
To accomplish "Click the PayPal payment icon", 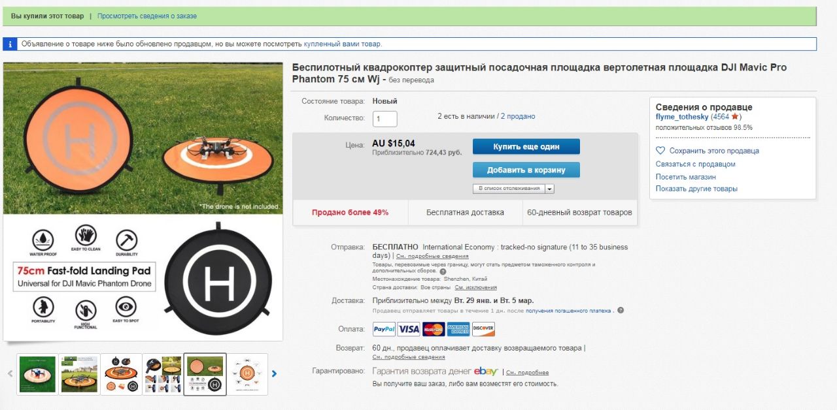I will pyautogui.click(x=384, y=329).
